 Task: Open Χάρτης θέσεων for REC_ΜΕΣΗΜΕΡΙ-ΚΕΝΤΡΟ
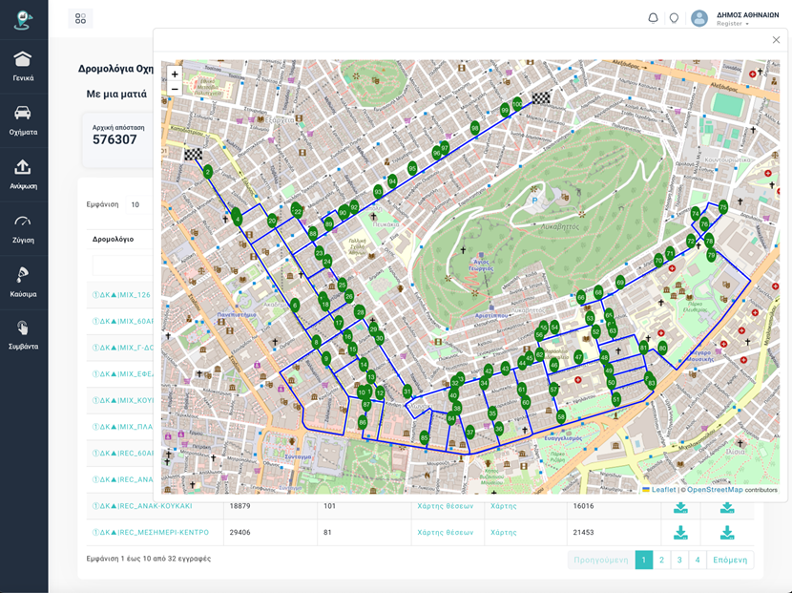click(x=445, y=532)
